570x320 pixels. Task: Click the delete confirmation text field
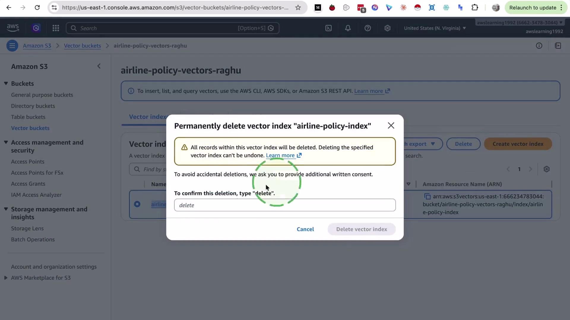coord(285,205)
